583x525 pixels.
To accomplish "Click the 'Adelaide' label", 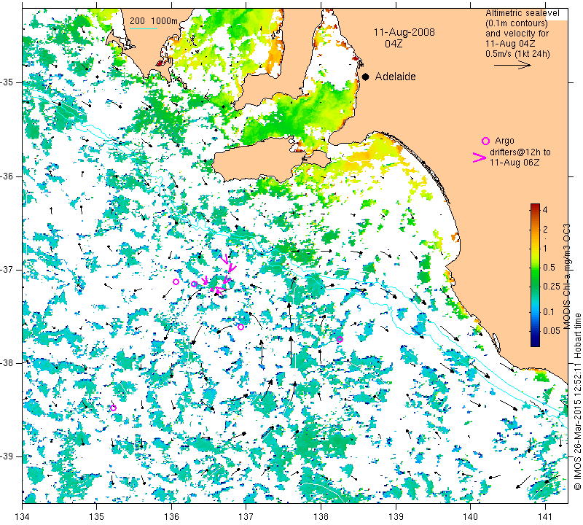I will pyautogui.click(x=395, y=77).
